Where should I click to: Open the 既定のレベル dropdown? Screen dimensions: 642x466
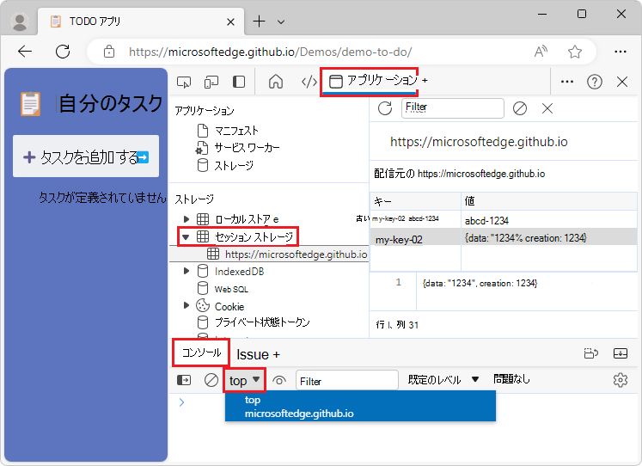point(443,380)
